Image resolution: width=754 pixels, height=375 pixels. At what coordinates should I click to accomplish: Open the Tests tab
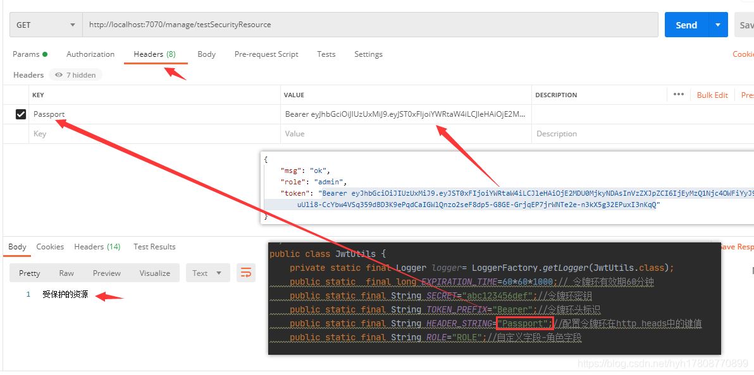(326, 54)
